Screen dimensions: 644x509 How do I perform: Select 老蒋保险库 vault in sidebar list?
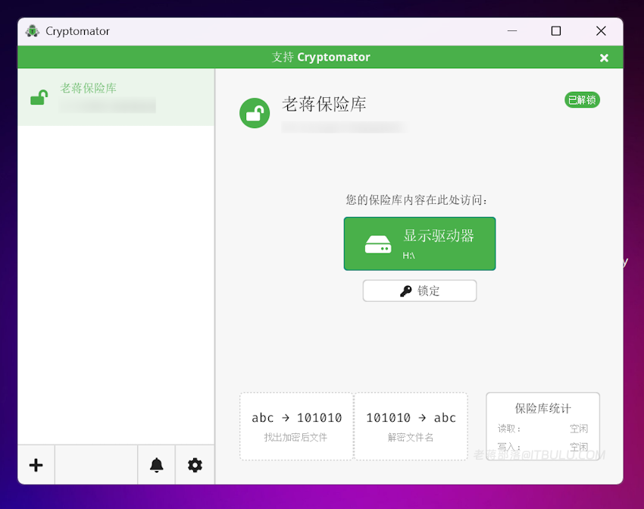[116, 97]
